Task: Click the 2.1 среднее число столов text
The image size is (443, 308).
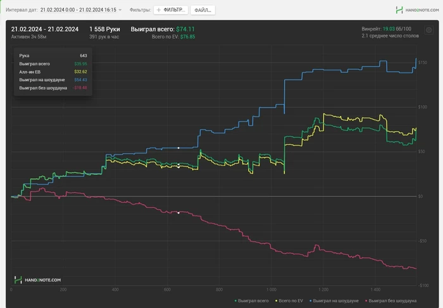Action: 390,36
